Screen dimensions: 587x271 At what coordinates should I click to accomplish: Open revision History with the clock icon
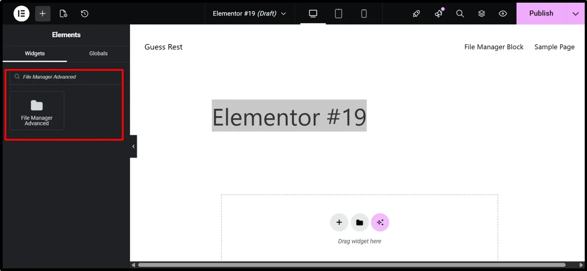click(85, 13)
